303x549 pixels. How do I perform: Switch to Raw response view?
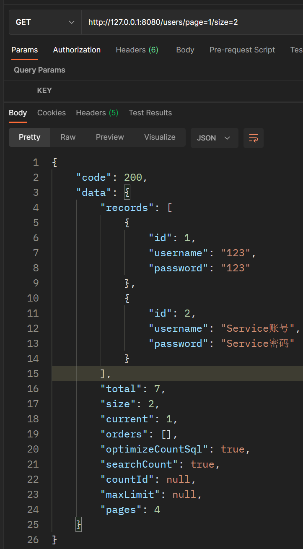[68, 137]
